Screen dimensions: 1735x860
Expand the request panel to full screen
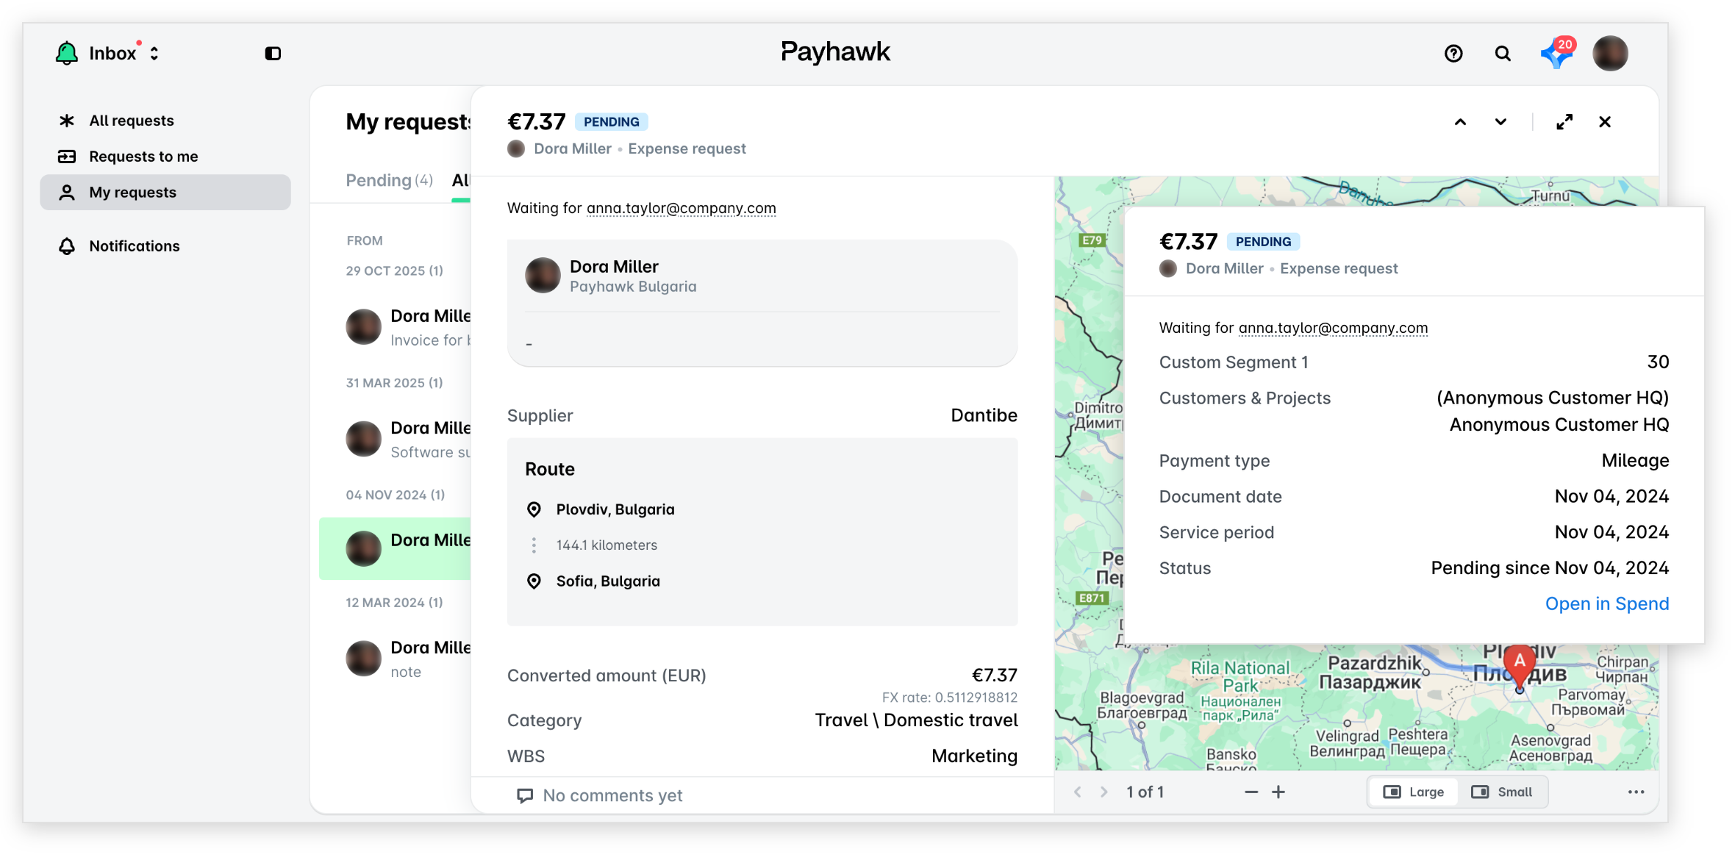[1564, 122]
